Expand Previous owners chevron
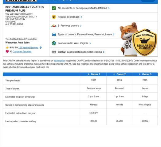Screen dimensions: 161x147 (x=81, y=26)
